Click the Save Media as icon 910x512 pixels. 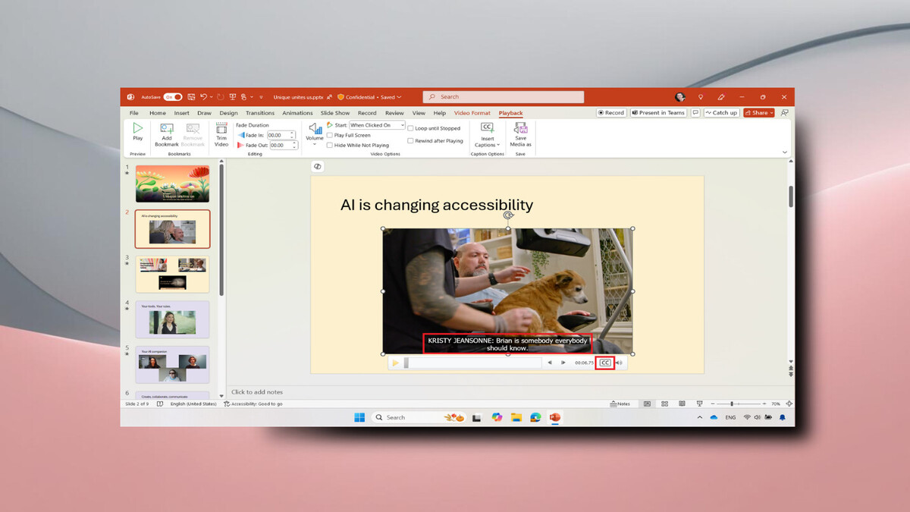520,128
